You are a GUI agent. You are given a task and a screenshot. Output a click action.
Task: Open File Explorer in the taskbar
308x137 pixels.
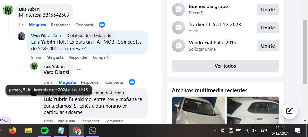click(x=29, y=131)
